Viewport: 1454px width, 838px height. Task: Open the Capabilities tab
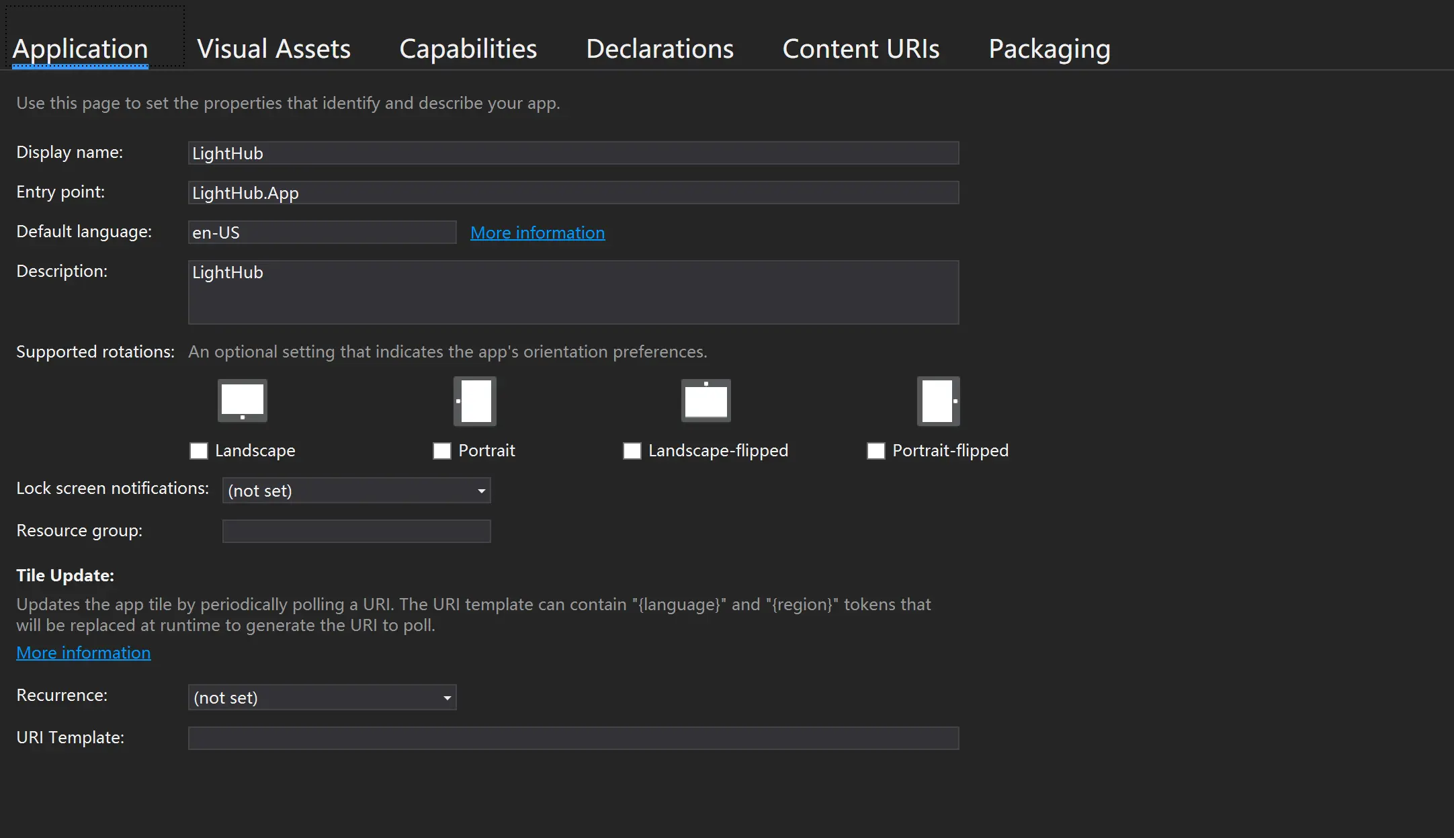click(x=468, y=49)
